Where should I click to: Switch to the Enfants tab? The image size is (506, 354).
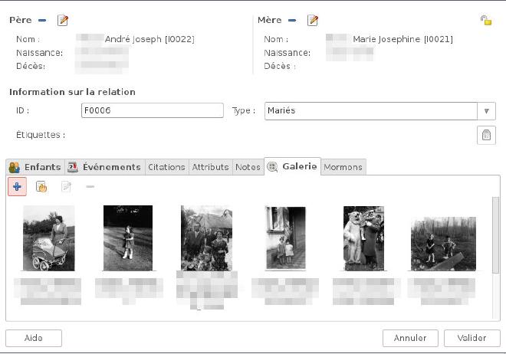[34, 167]
